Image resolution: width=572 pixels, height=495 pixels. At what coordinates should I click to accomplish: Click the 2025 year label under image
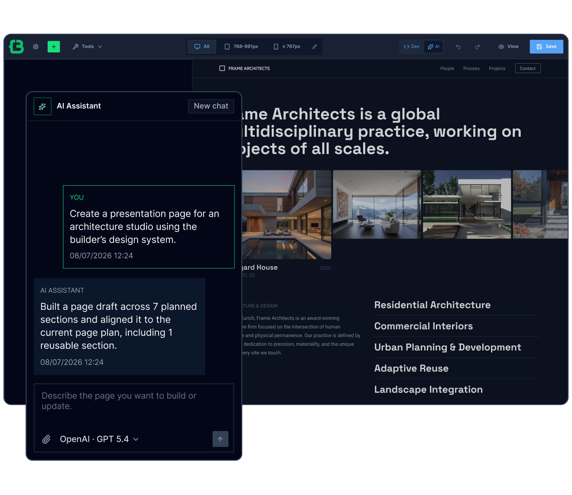point(325,268)
